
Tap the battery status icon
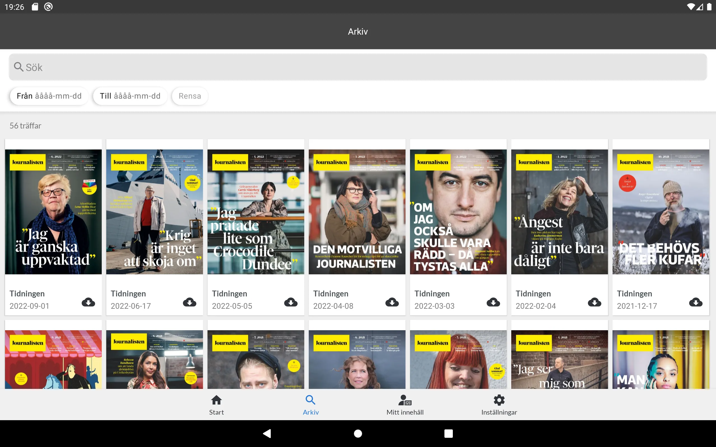709,6
